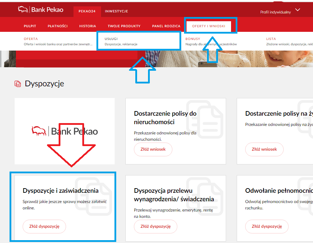Open the PULPIT menu item
The height and width of the screenshot is (243, 313).
pyautogui.click(x=30, y=26)
